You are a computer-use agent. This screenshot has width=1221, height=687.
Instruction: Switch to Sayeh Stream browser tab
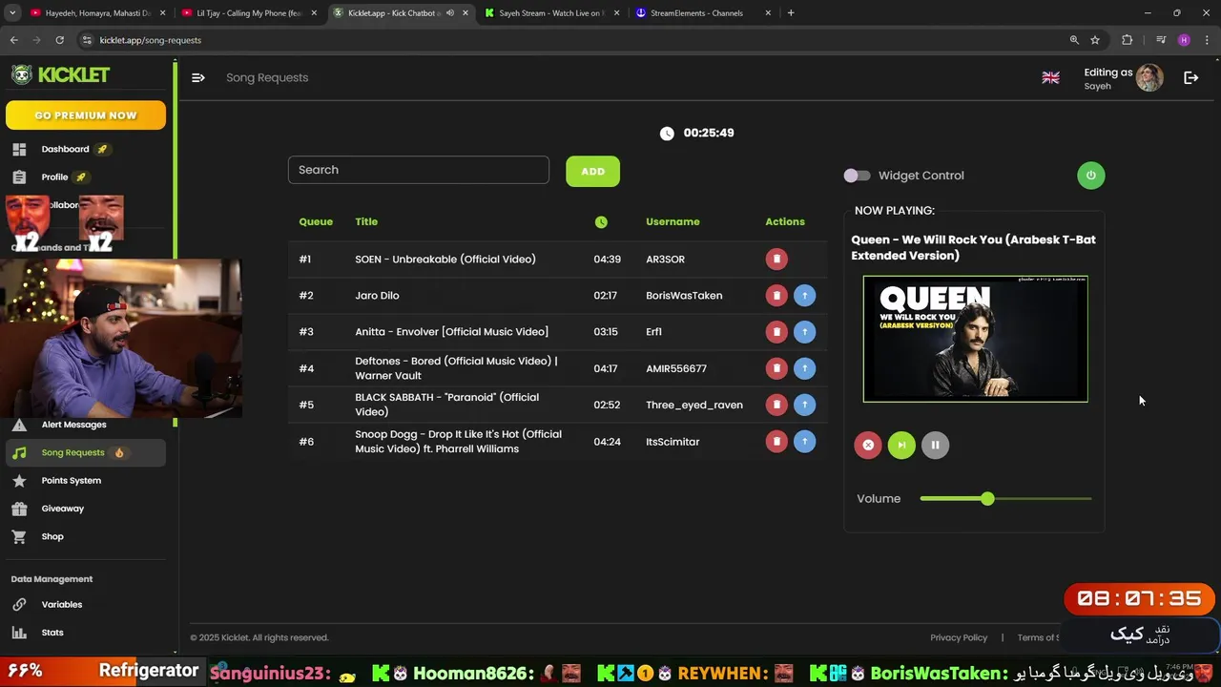(x=551, y=13)
